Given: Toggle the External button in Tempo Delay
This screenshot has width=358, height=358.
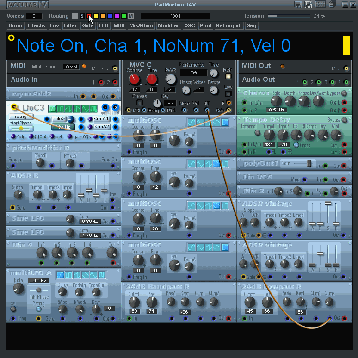Looking at the screenshot, I should tap(258, 133).
